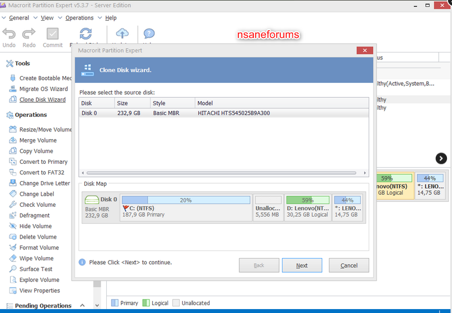This screenshot has height=313, width=452.
Task: Select LENO 14,75 GB partition in wizard map
Action: [347, 207]
